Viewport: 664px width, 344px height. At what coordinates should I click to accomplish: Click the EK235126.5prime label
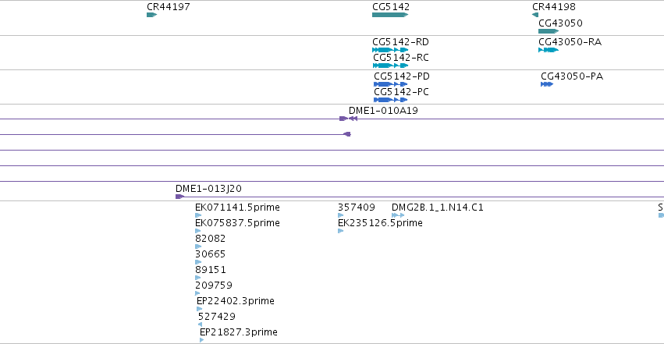coord(380,223)
